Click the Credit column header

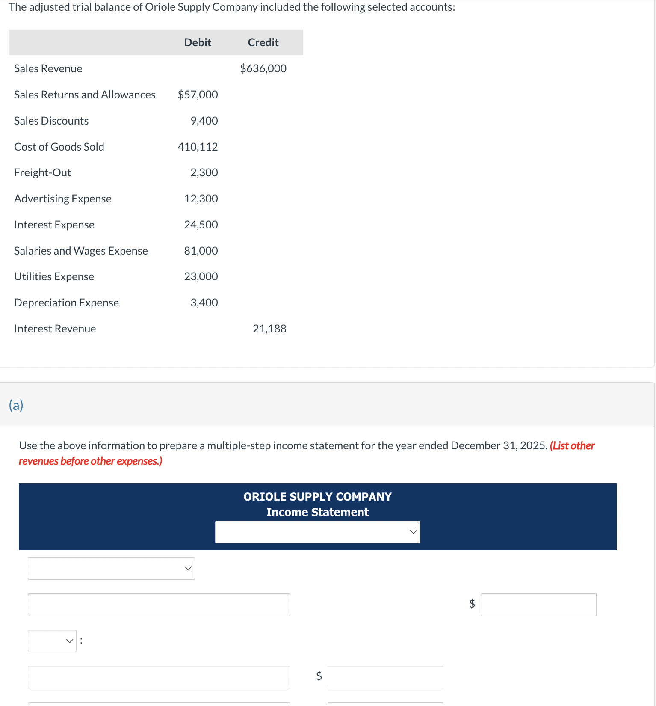[263, 42]
